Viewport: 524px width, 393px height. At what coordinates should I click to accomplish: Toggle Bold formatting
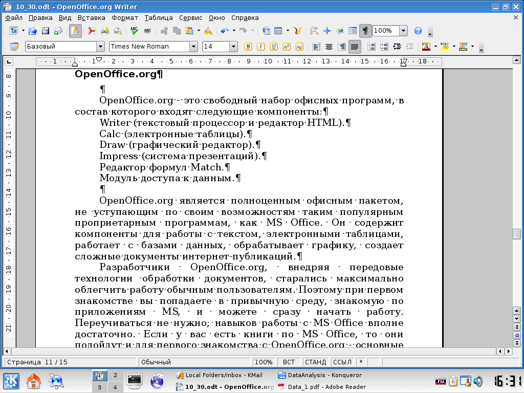tap(248, 47)
